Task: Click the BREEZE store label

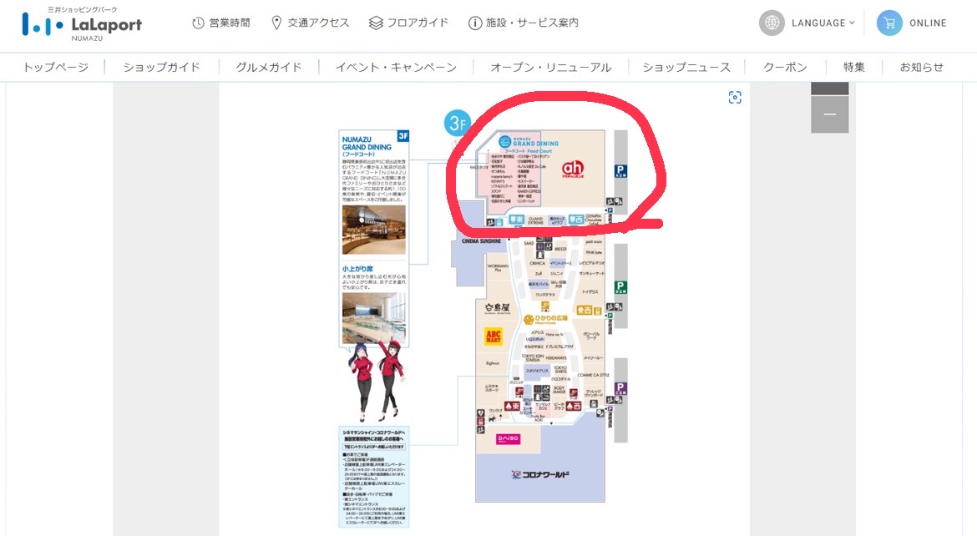Action: [560, 249]
